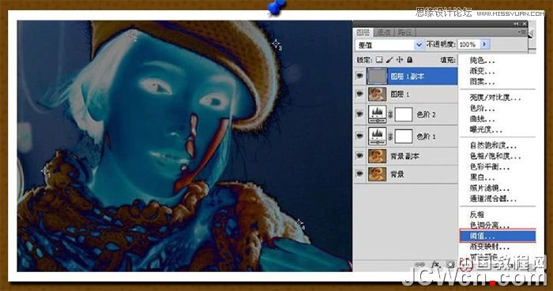
Task: Click the 背景 layer thumbnail
Action: click(377, 173)
